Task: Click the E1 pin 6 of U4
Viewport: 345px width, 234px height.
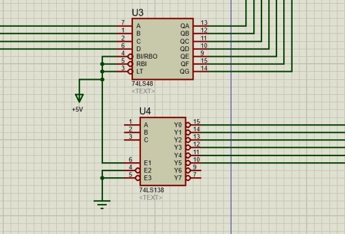Action: [x=132, y=163]
